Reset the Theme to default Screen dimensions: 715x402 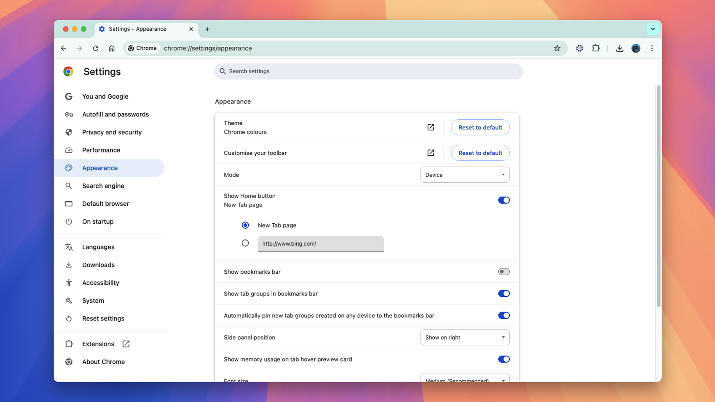[480, 127]
